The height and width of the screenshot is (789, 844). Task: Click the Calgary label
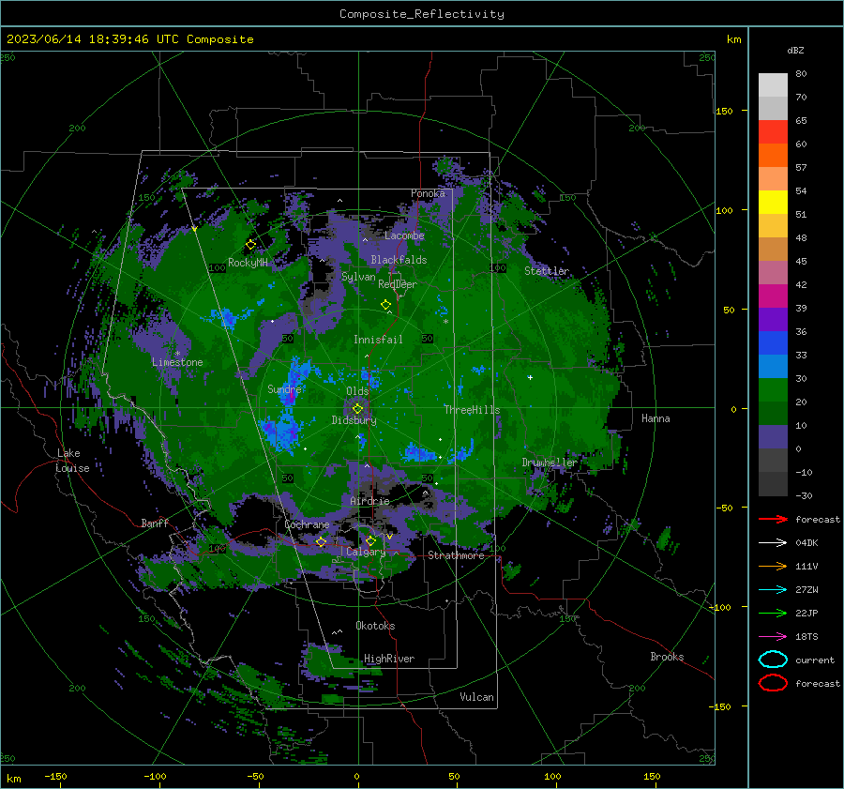pyautogui.click(x=366, y=552)
